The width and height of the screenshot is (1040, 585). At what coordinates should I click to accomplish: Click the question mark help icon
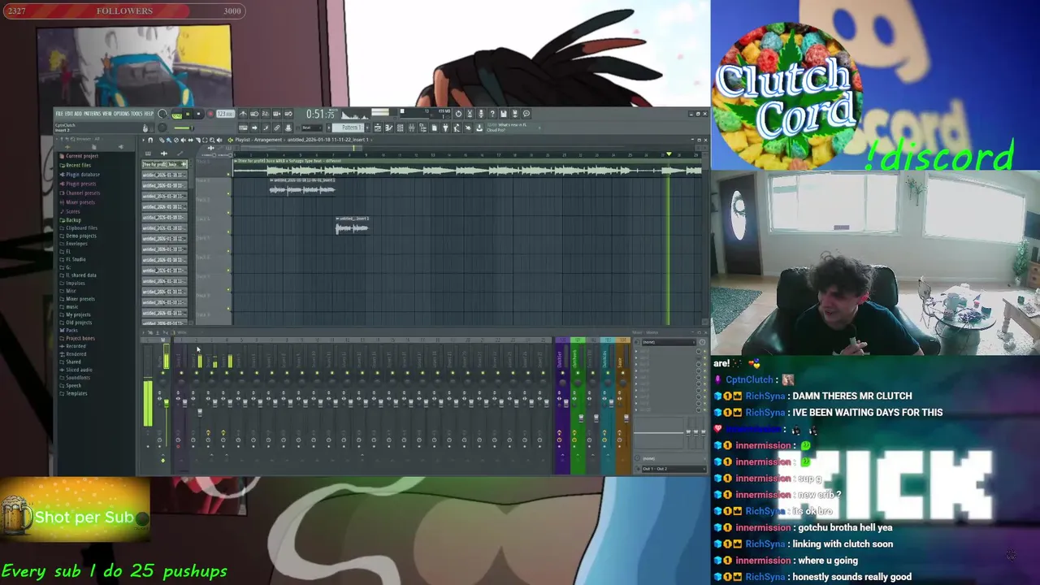(492, 114)
